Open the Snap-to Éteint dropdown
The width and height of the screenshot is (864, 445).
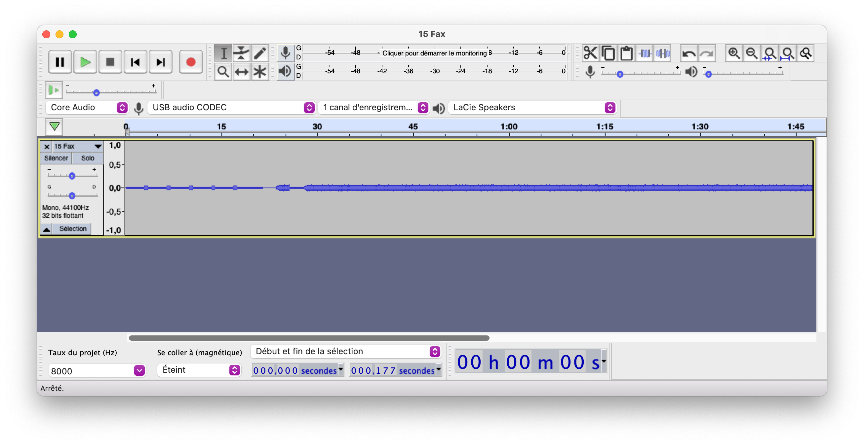(199, 370)
